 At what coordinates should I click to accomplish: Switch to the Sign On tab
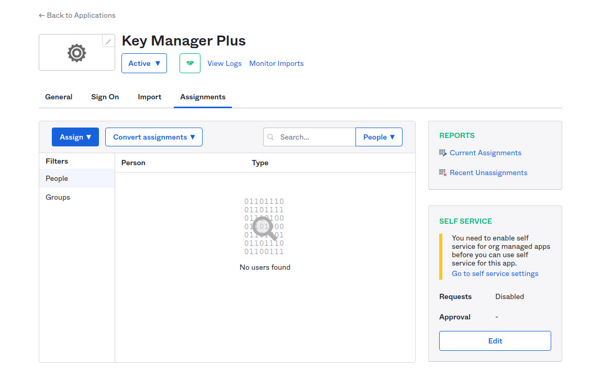[105, 97]
